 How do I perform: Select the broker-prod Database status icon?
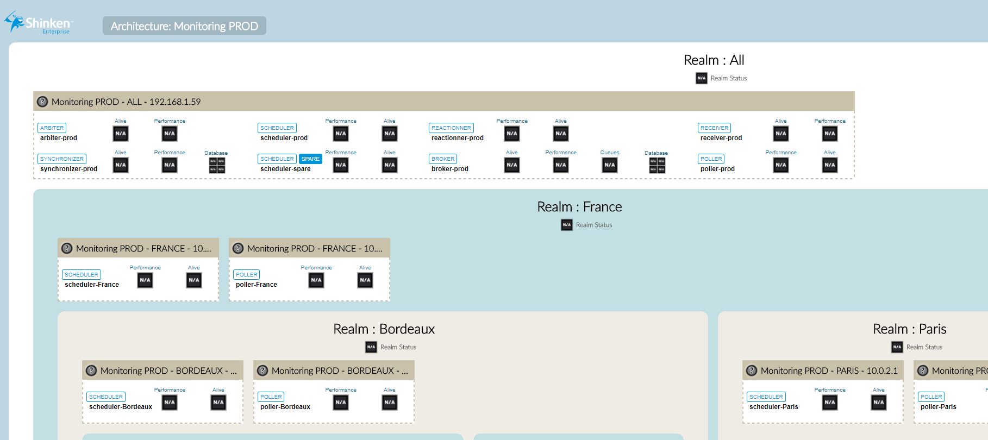click(x=657, y=165)
